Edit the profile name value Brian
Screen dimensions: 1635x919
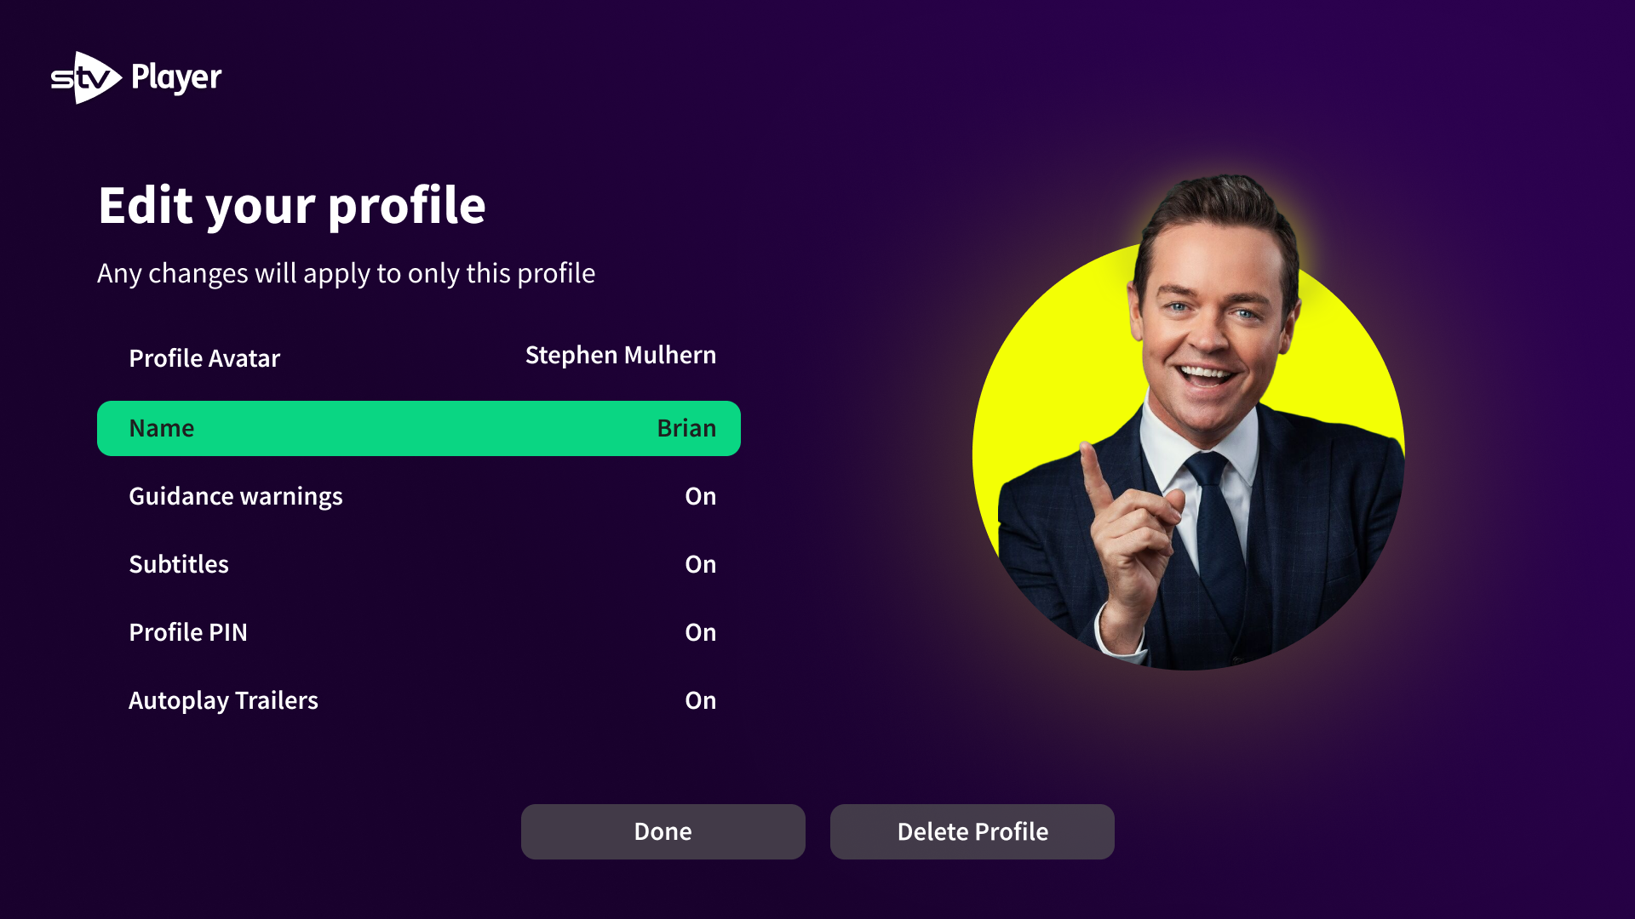[686, 428]
